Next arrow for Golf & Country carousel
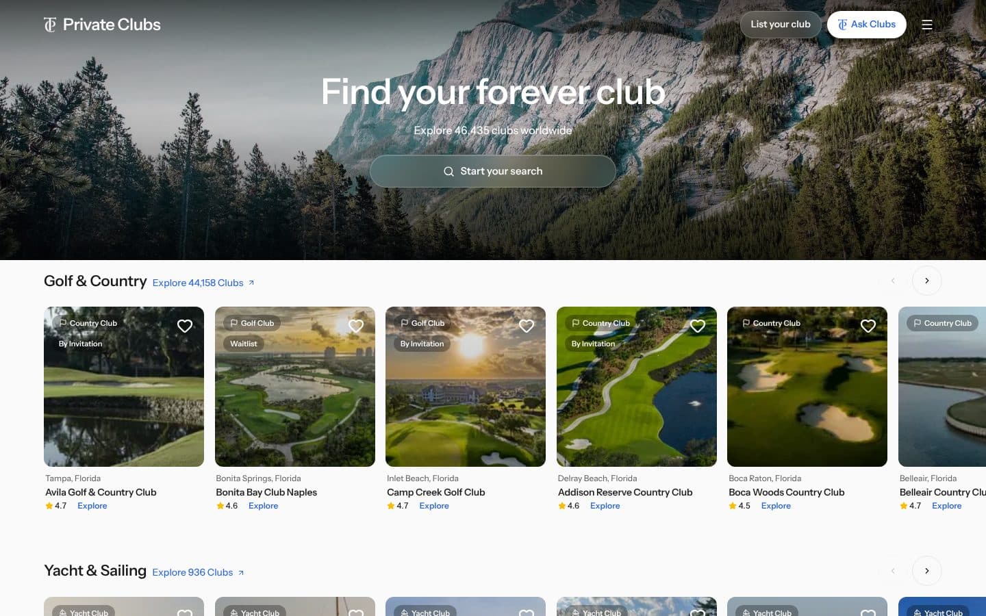 tap(927, 281)
